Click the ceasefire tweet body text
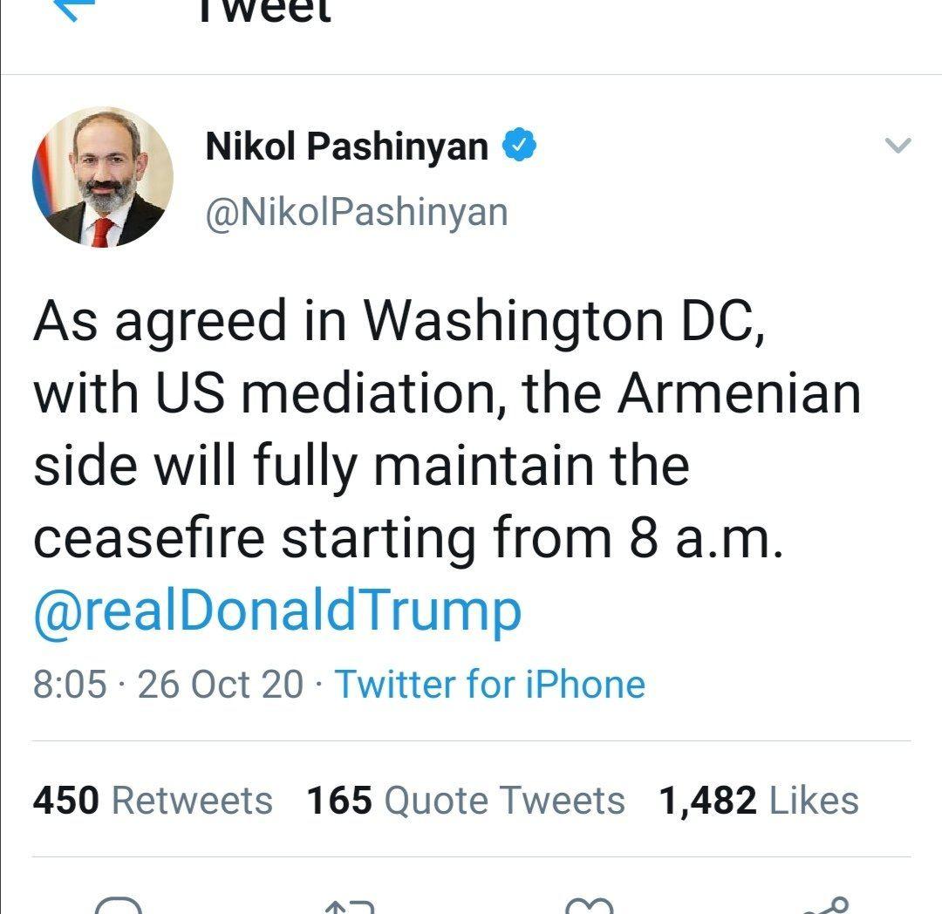Viewport: 942px width, 914px height. [447, 430]
